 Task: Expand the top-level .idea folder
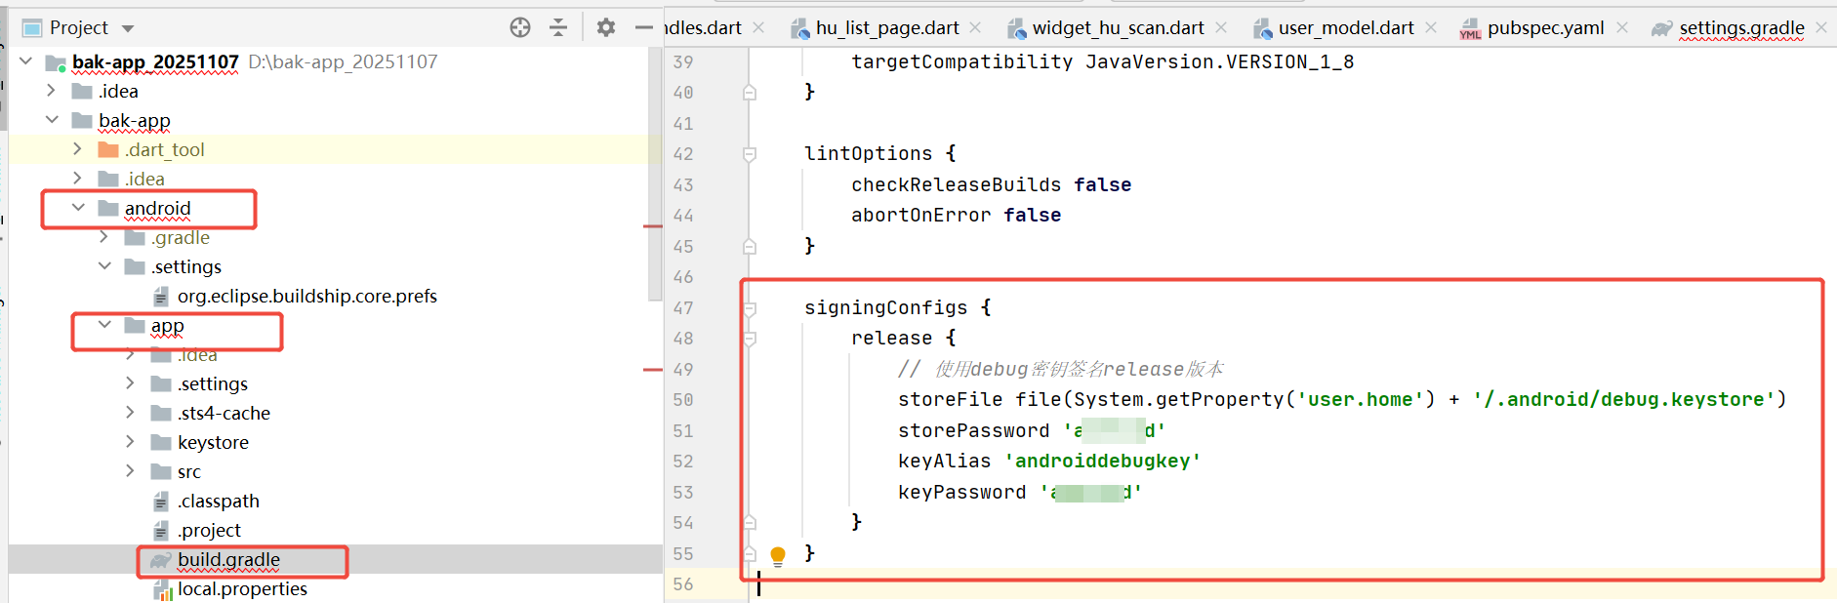[x=52, y=91]
